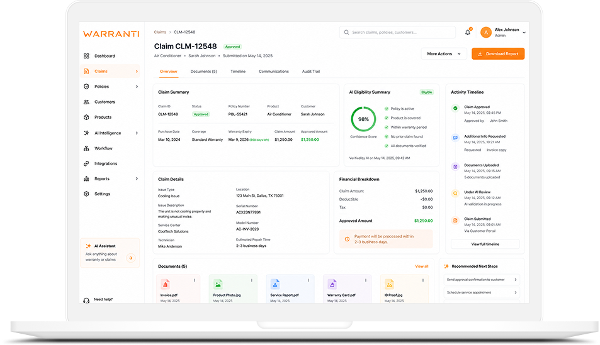The width and height of the screenshot is (600, 345).
Task: Open the notifications bell
Action: tap(468, 33)
